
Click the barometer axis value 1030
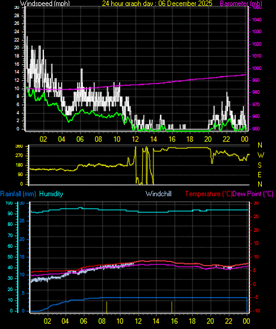click(x=256, y=31)
